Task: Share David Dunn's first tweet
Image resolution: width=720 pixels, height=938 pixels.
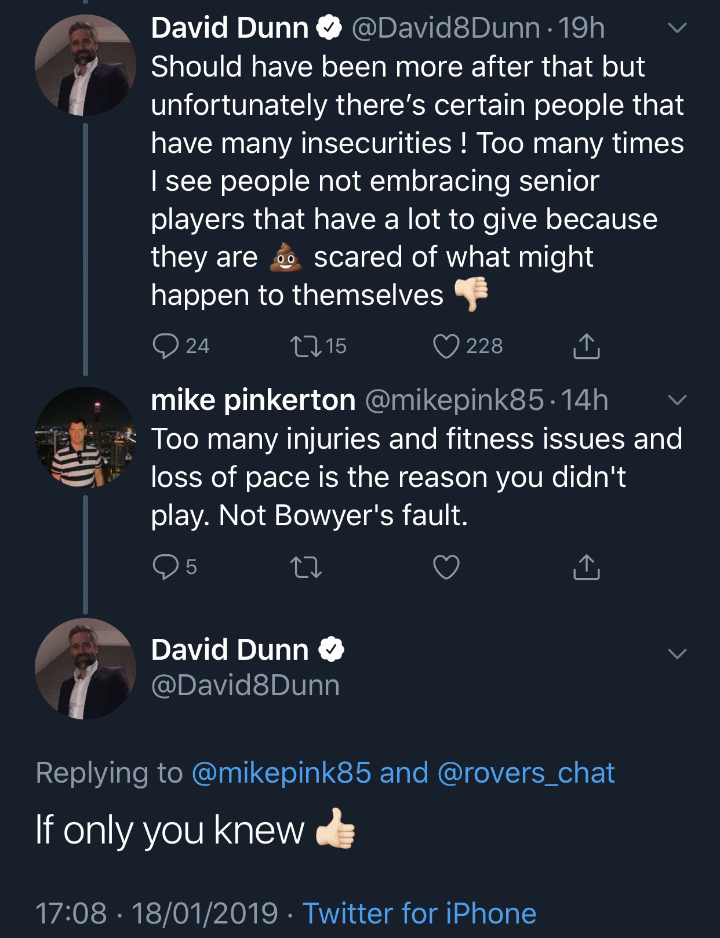Action: 586,346
